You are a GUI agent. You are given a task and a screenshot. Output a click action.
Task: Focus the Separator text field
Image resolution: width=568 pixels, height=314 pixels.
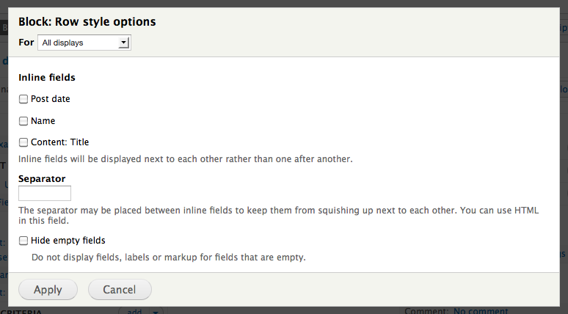45,194
